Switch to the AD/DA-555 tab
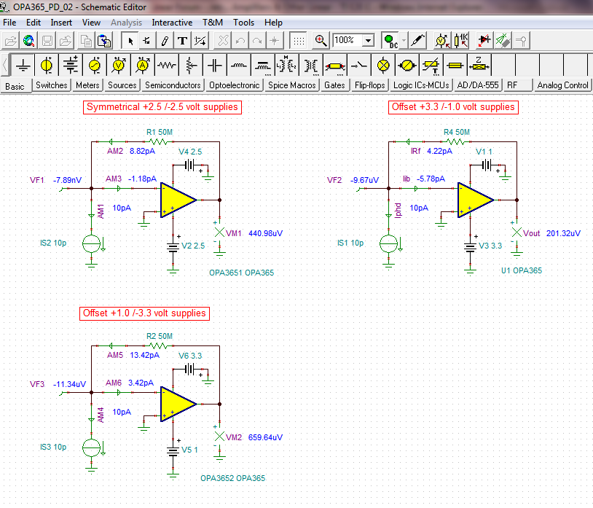 (x=478, y=85)
